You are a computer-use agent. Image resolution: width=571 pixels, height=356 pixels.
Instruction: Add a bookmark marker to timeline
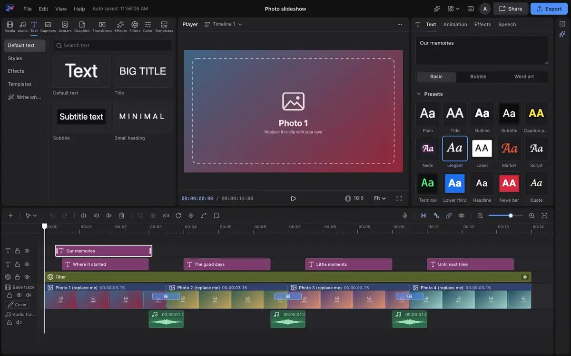(x=217, y=215)
